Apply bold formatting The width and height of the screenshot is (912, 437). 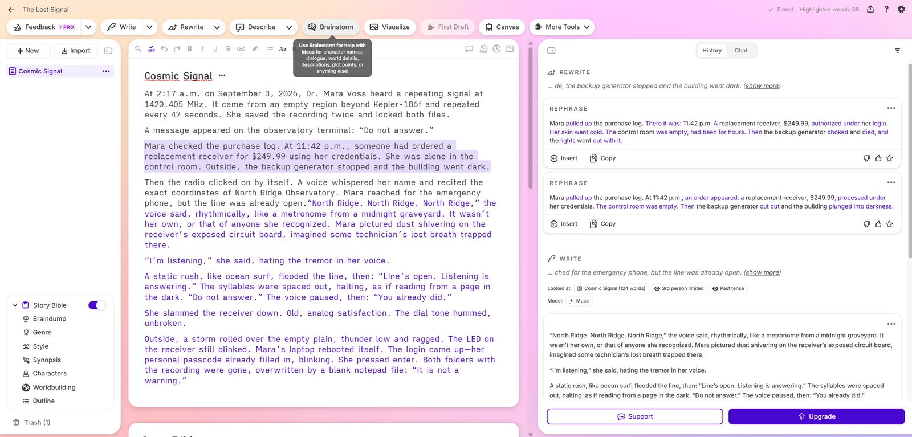point(190,49)
